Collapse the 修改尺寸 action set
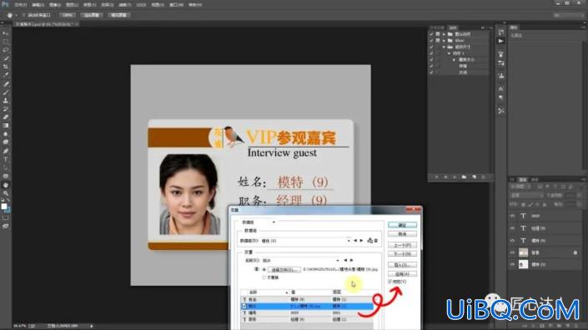Screen dimensions: 588x330 444,47
